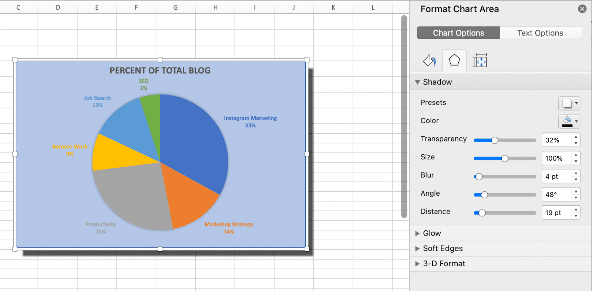Click the Angle slider handle
The height and width of the screenshot is (291, 592).
tap(484, 195)
